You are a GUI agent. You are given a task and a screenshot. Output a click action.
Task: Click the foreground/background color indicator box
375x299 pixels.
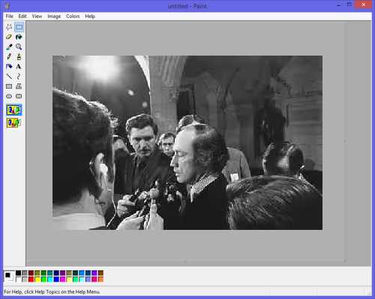[x=9, y=276]
